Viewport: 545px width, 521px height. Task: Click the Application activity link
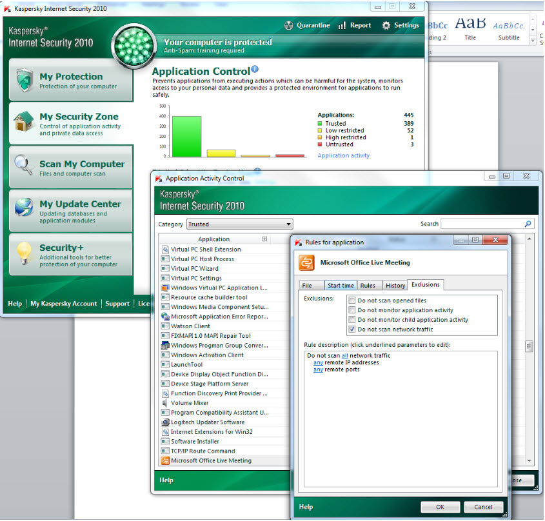click(344, 155)
